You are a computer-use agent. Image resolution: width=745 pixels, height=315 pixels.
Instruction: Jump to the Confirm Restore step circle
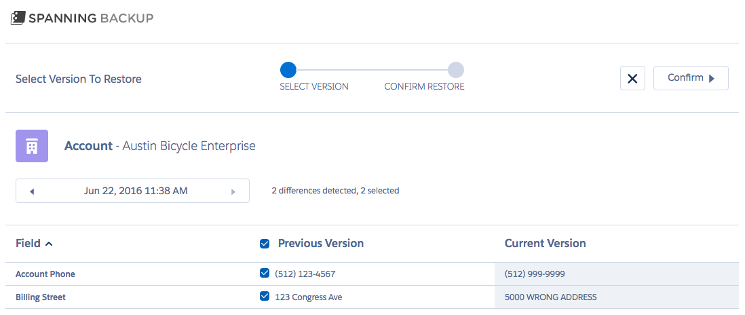click(456, 70)
